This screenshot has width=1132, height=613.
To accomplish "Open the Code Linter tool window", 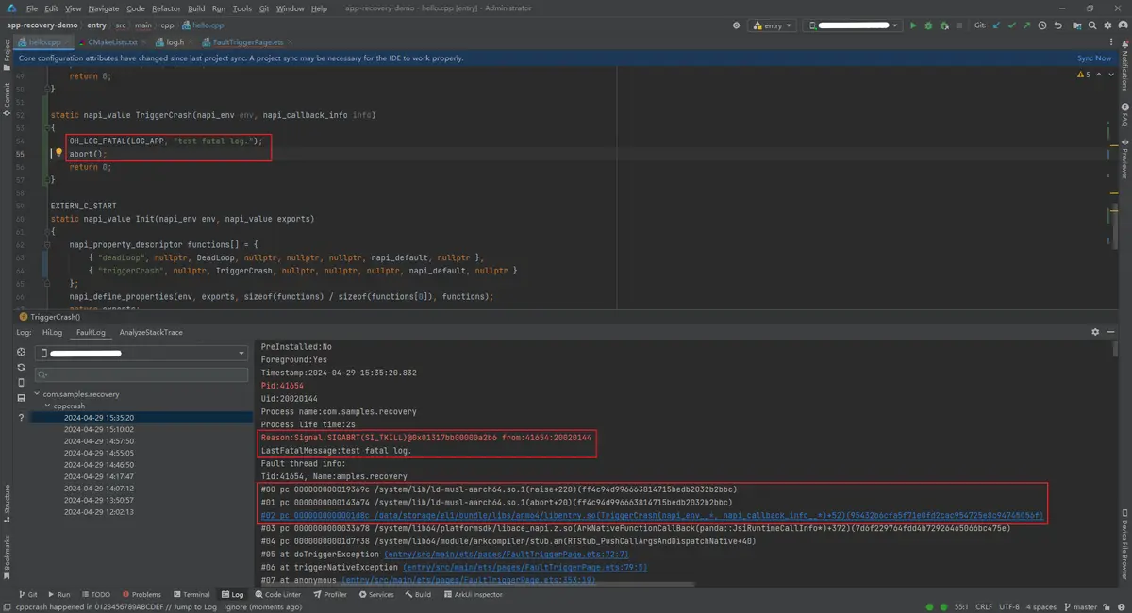I will 277,594.
